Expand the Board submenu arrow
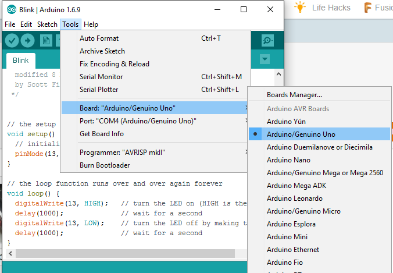 coord(246,108)
